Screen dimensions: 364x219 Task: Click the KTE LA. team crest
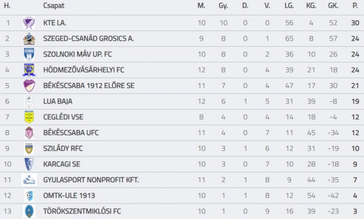(x=29, y=23)
